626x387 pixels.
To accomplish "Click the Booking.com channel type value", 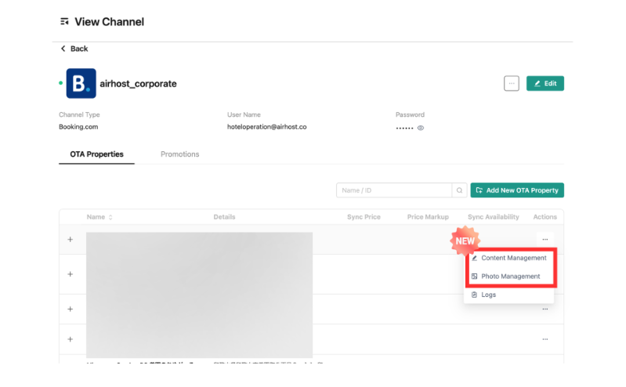I will click(78, 127).
